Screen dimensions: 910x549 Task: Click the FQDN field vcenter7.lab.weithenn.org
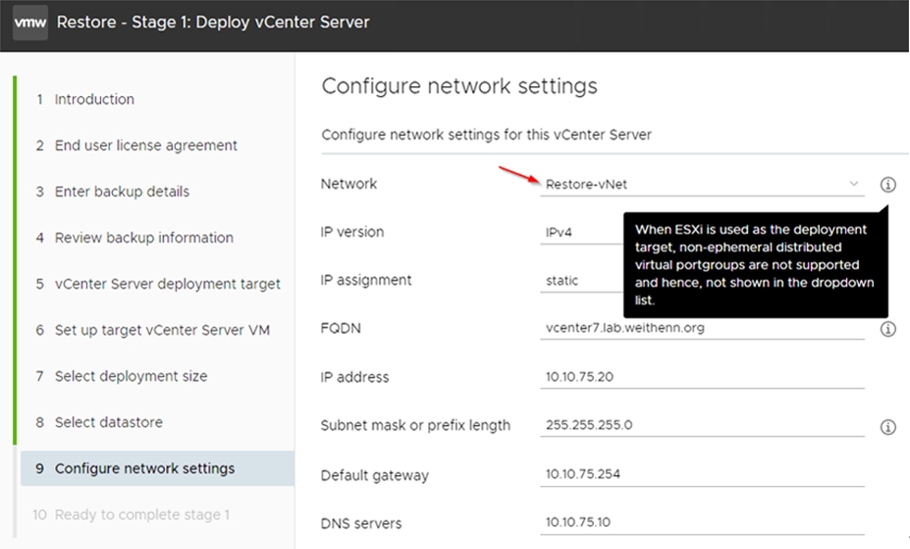click(x=702, y=328)
